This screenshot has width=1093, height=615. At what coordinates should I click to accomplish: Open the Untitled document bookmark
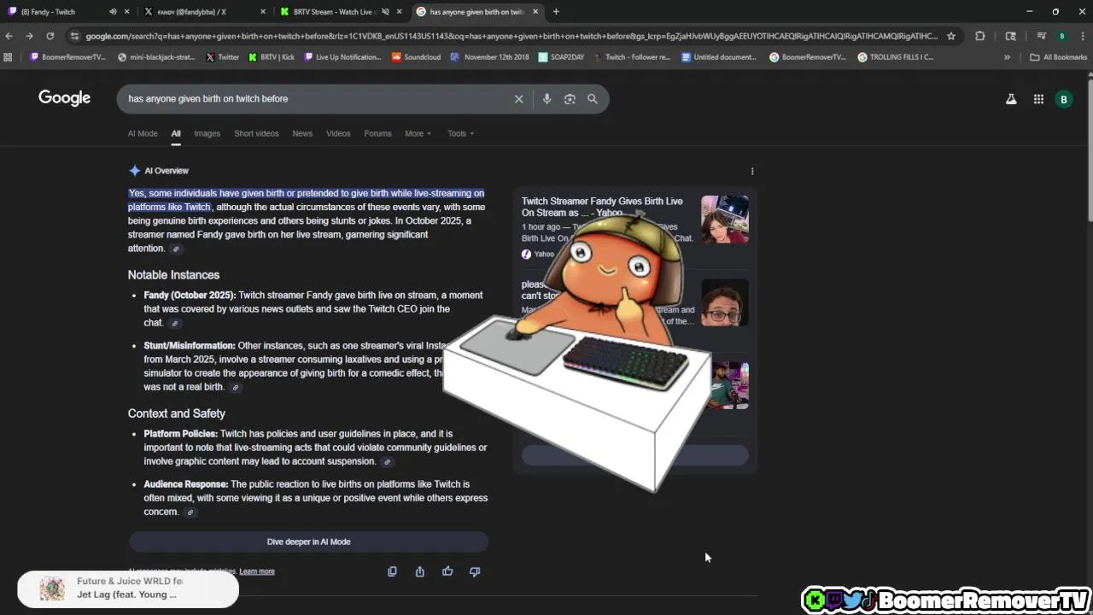[719, 57]
